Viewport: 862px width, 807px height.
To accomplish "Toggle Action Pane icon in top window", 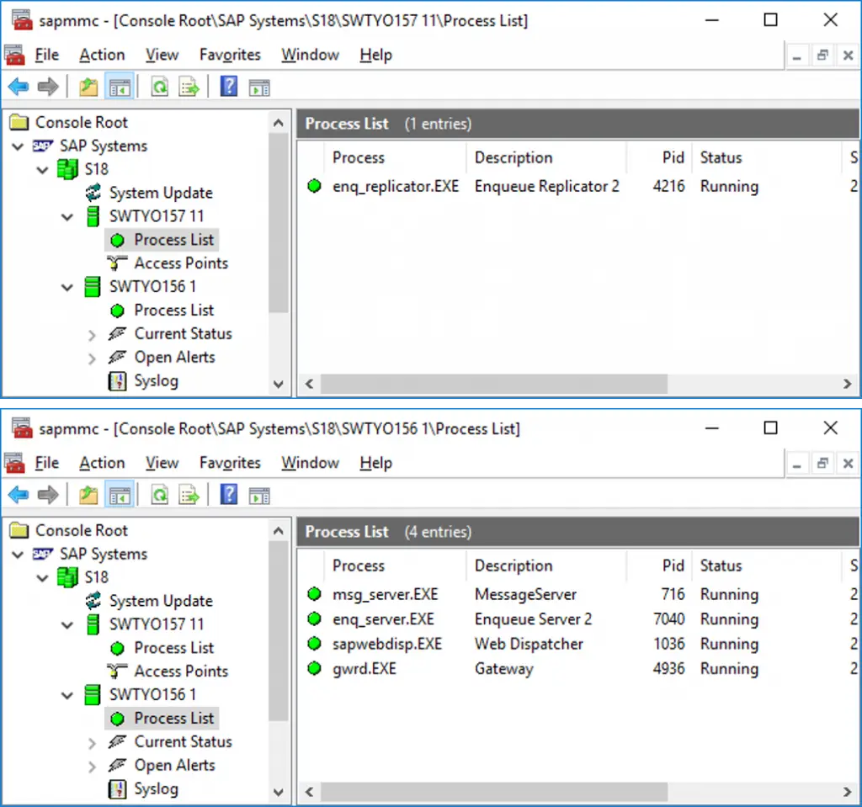I will click(x=259, y=87).
